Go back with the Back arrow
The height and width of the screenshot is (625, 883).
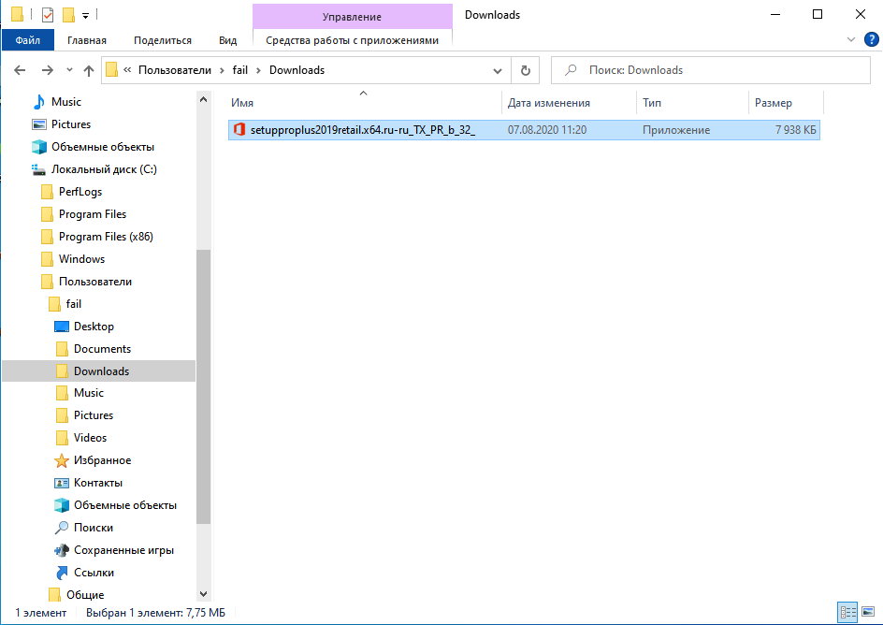pyautogui.click(x=20, y=70)
